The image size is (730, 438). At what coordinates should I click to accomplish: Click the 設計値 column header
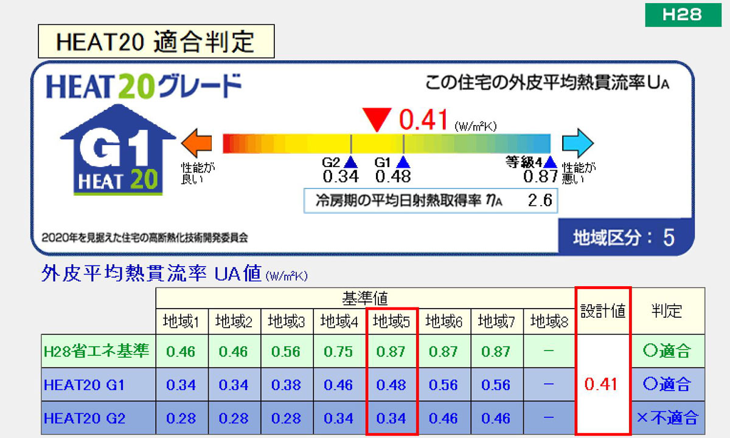[x=603, y=311]
